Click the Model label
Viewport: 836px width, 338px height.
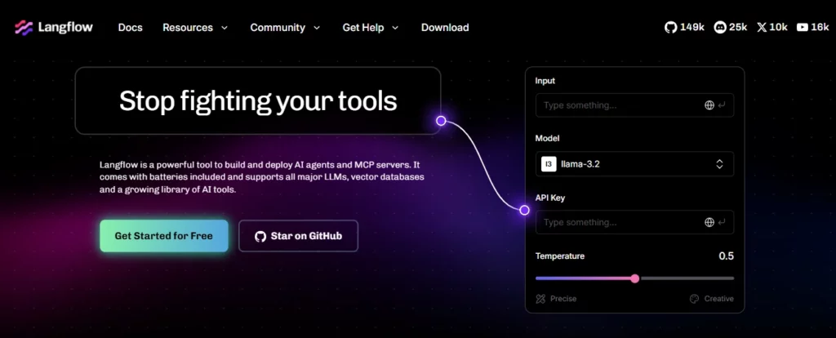[x=548, y=138]
